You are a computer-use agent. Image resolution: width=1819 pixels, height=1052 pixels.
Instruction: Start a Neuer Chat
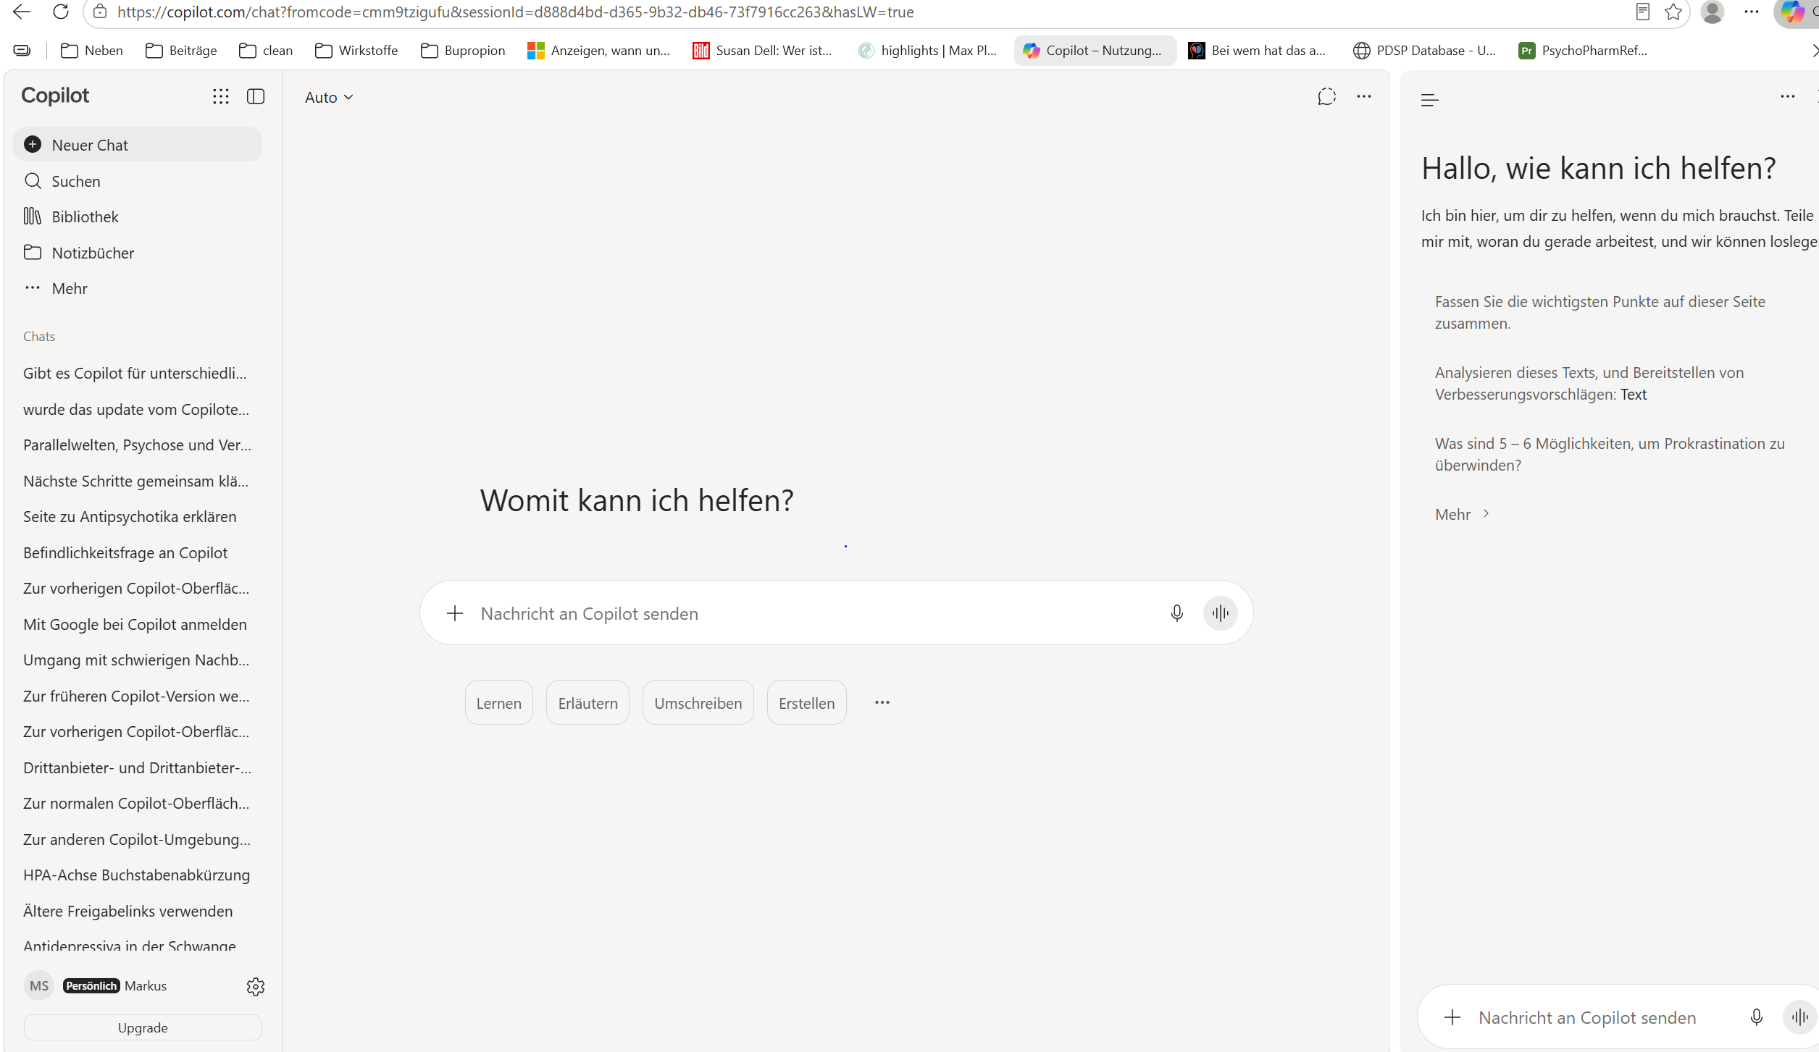pos(138,145)
